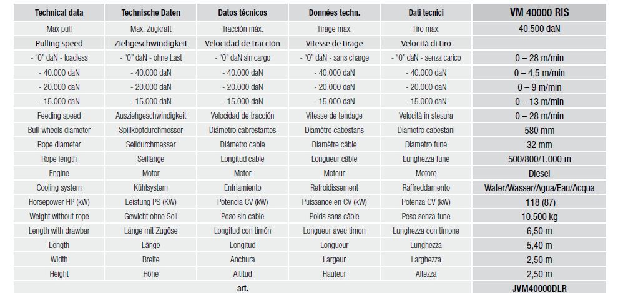Click the 10.500 kg weight value
The width and height of the screenshot is (618, 293).
(539, 216)
